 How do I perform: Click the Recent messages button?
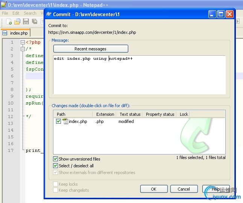91,49
